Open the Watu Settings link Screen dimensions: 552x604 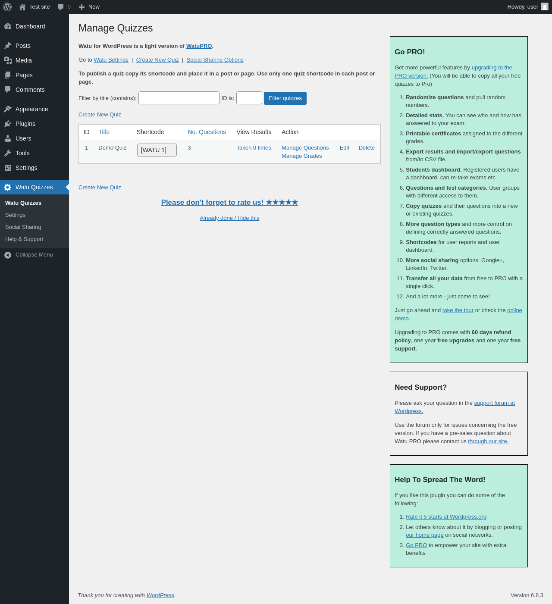tap(111, 60)
